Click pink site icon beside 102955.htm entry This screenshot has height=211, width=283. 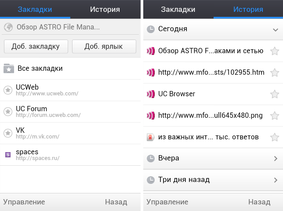click(x=151, y=73)
